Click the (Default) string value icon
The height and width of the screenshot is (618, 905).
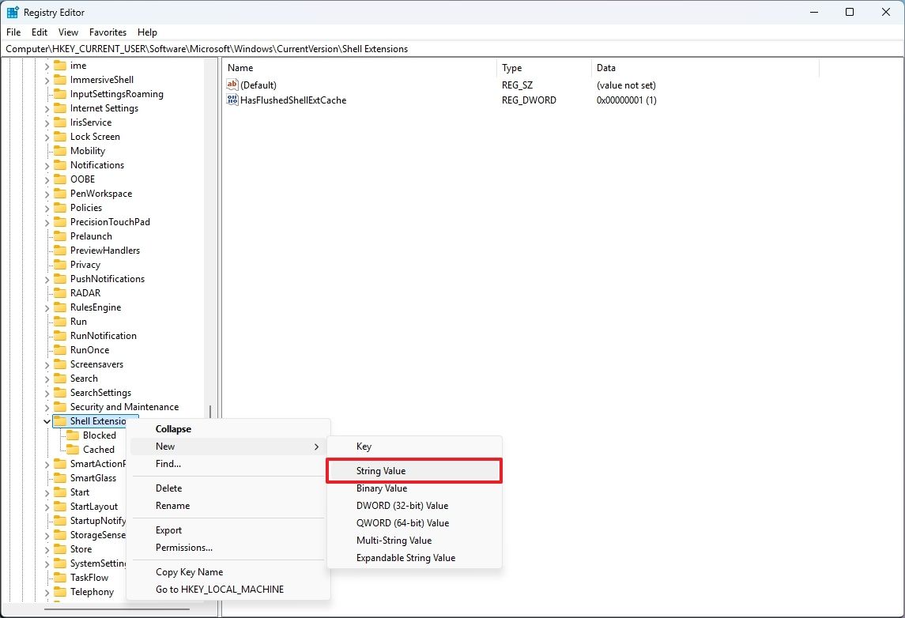232,85
